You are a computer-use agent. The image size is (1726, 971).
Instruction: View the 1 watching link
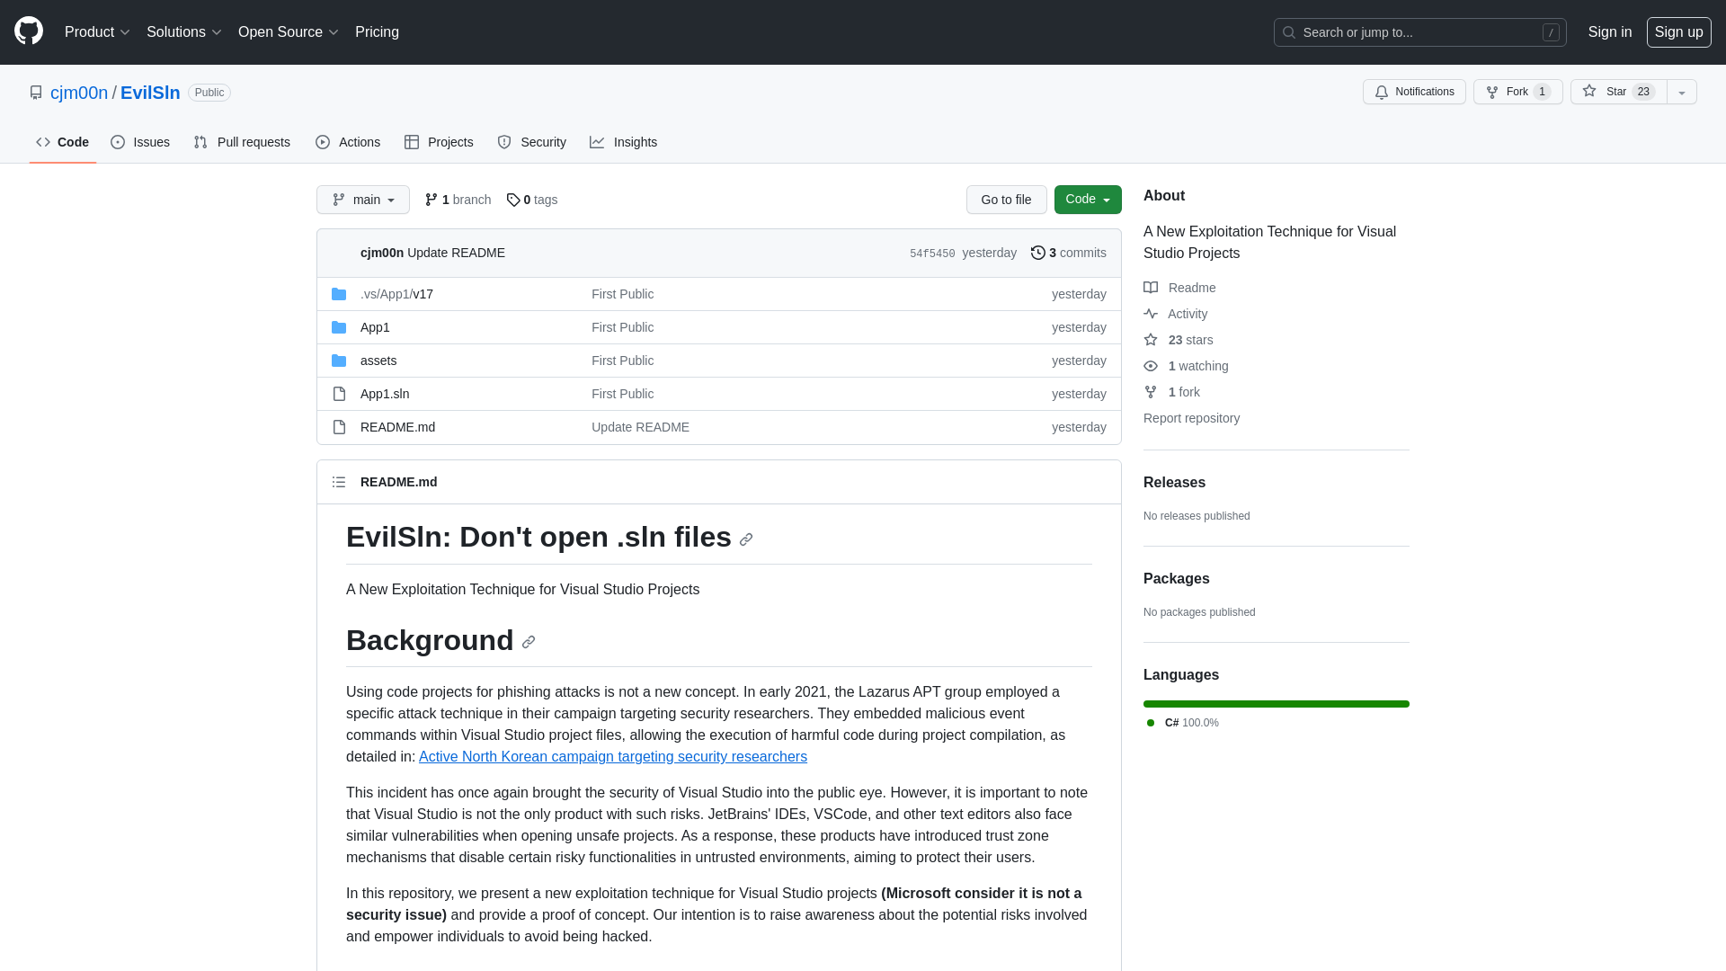click(1186, 366)
